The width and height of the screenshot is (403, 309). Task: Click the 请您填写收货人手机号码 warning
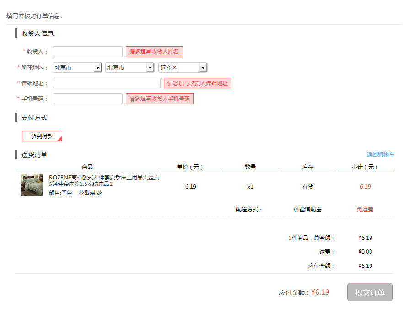click(160, 99)
